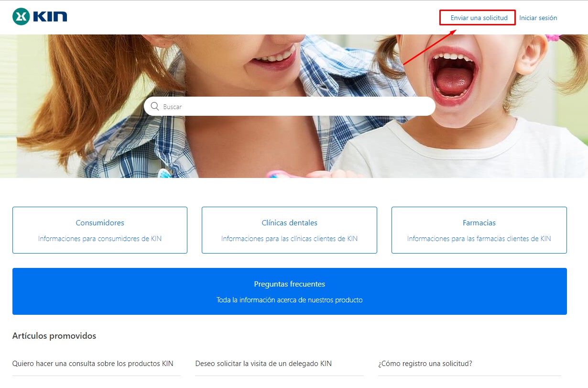This screenshot has width=588, height=388.
Task: Open the Preguntas frecuentes blue banner title
Action: click(x=289, y=284)
